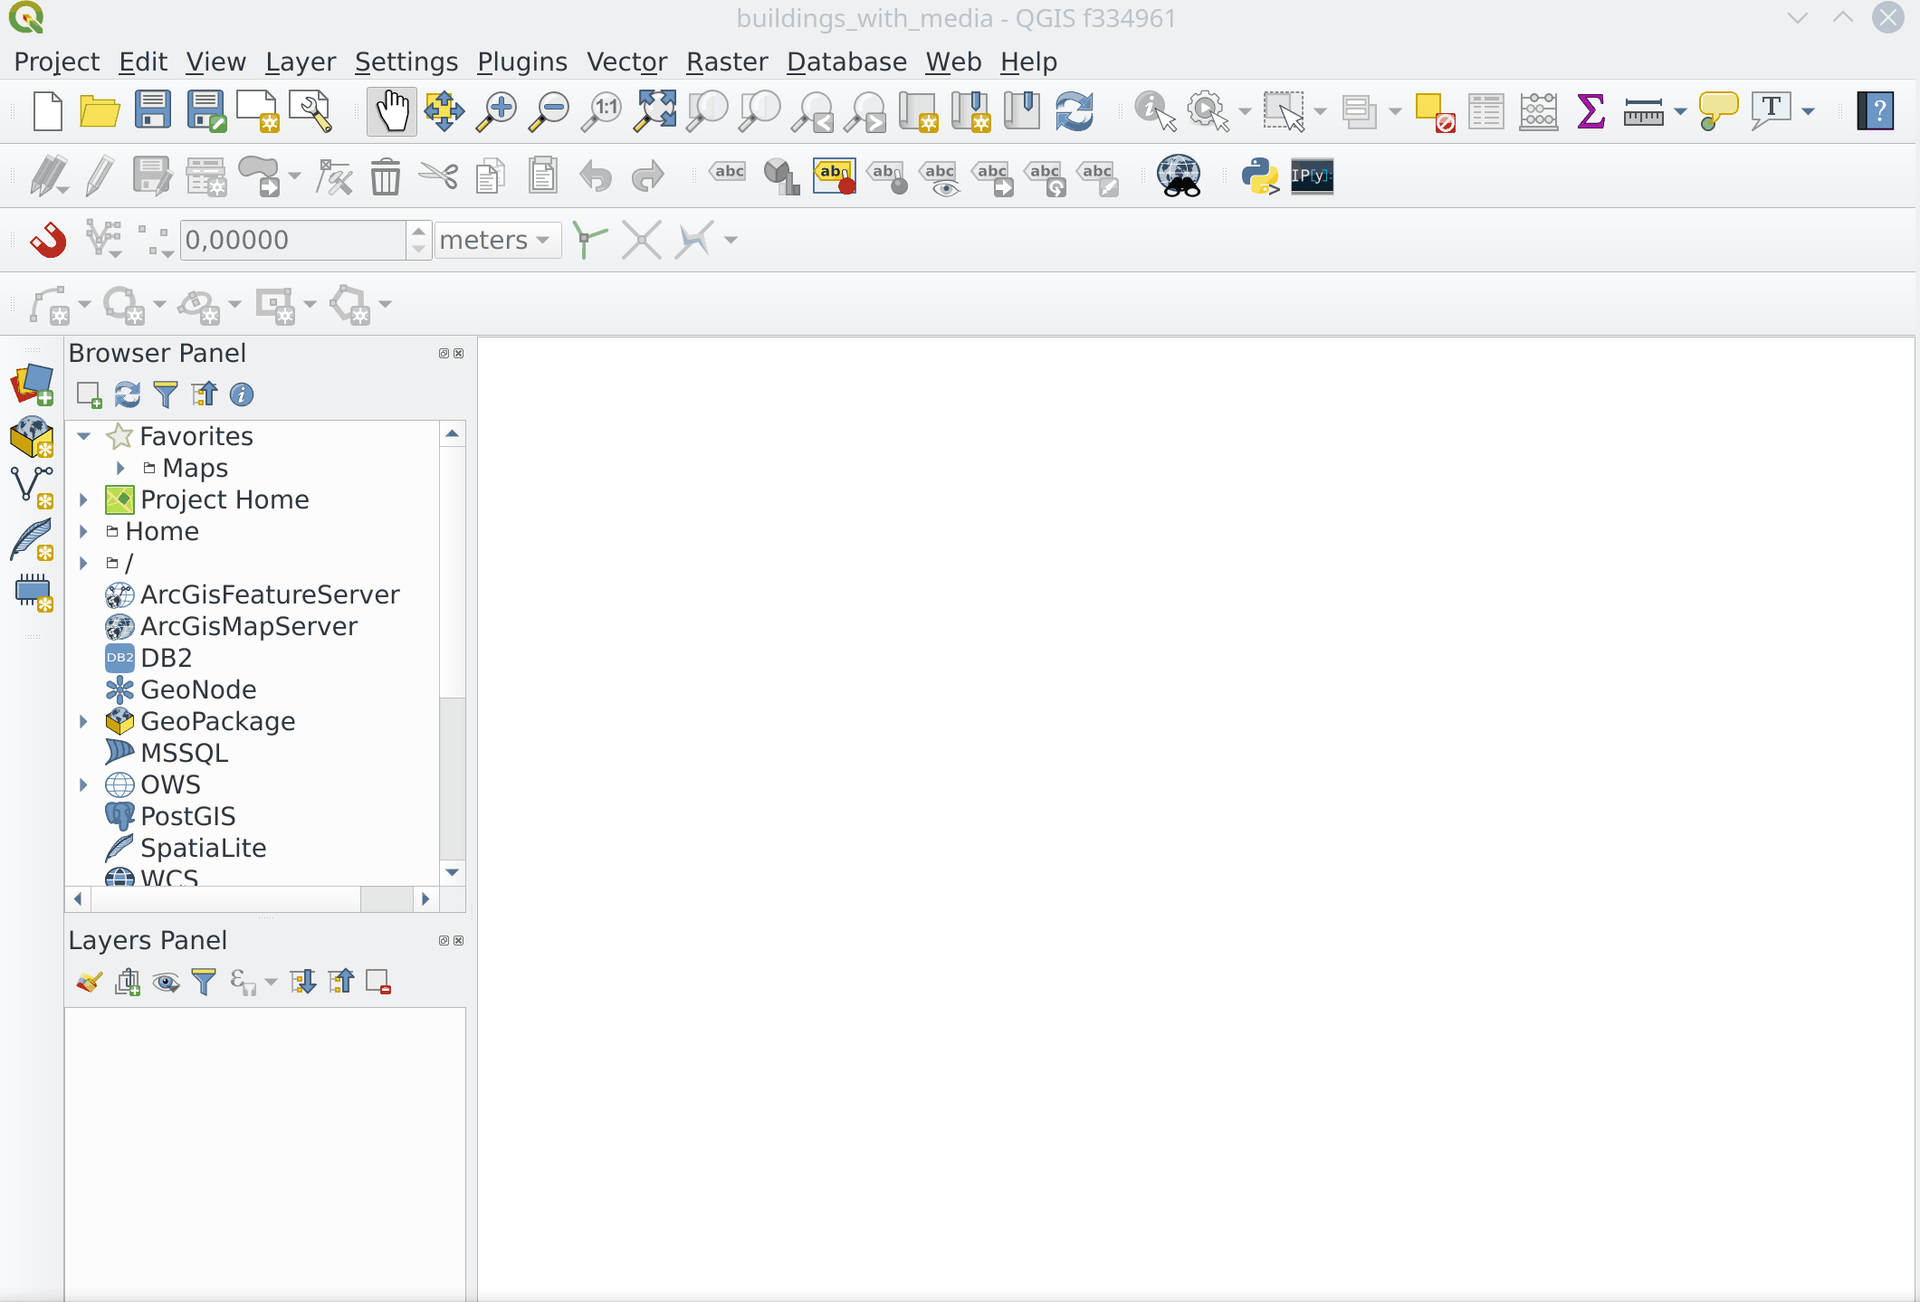This screenshot has width=1920, height=1302.
Task: Click Project Home in the browser tree
Action: tap(224, 499)
